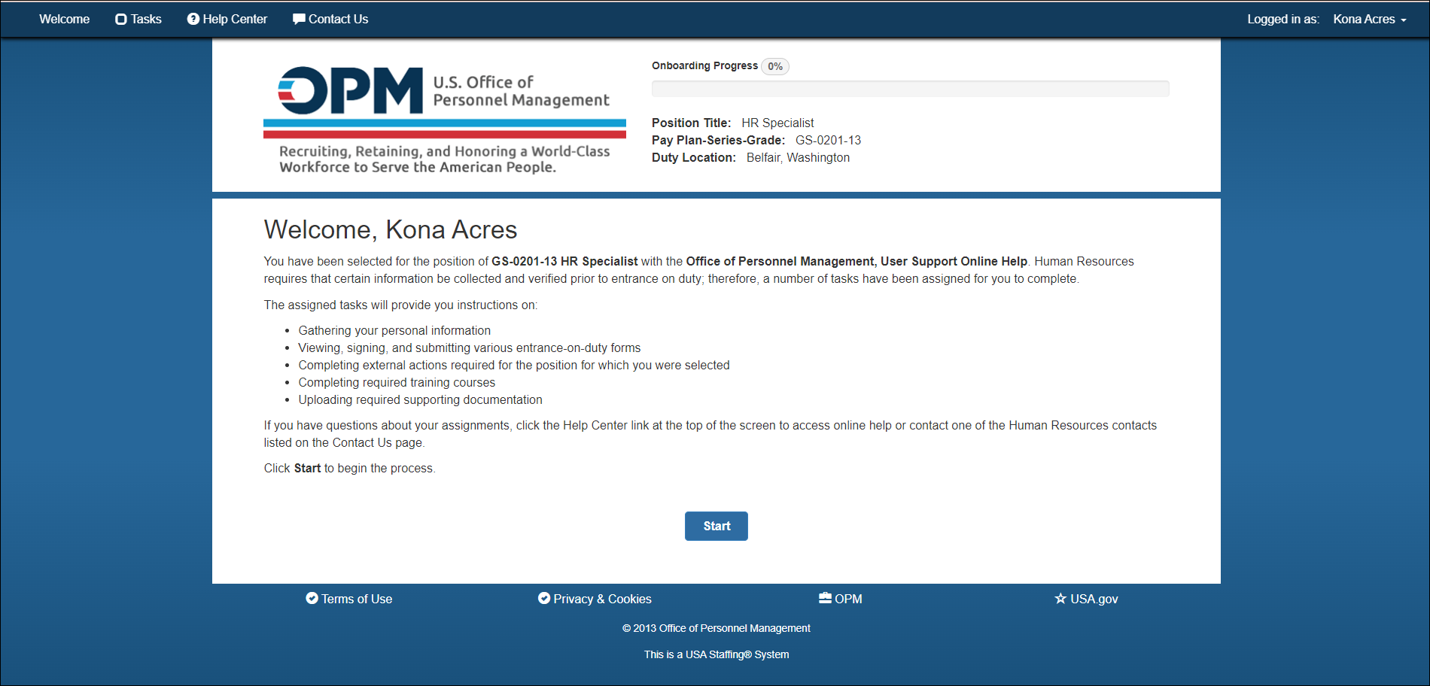This screenshot has height=686, width=1430.
Task: Click the Privacy & Cookies checkmark icon
Action: [x=544, y=598]
